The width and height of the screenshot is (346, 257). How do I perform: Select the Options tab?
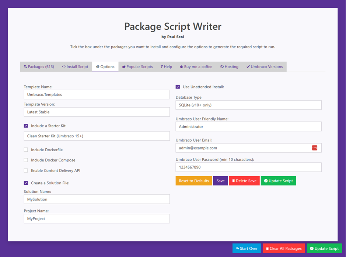click(105, 67)
